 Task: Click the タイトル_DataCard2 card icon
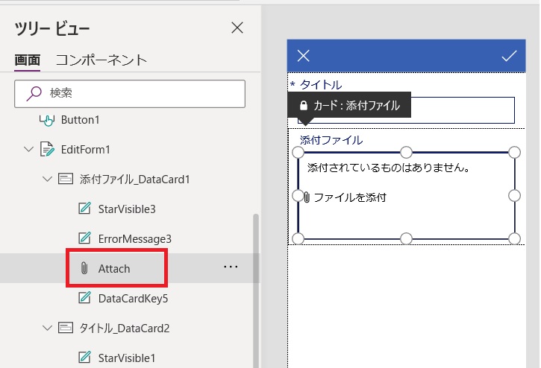coord(66,328)
